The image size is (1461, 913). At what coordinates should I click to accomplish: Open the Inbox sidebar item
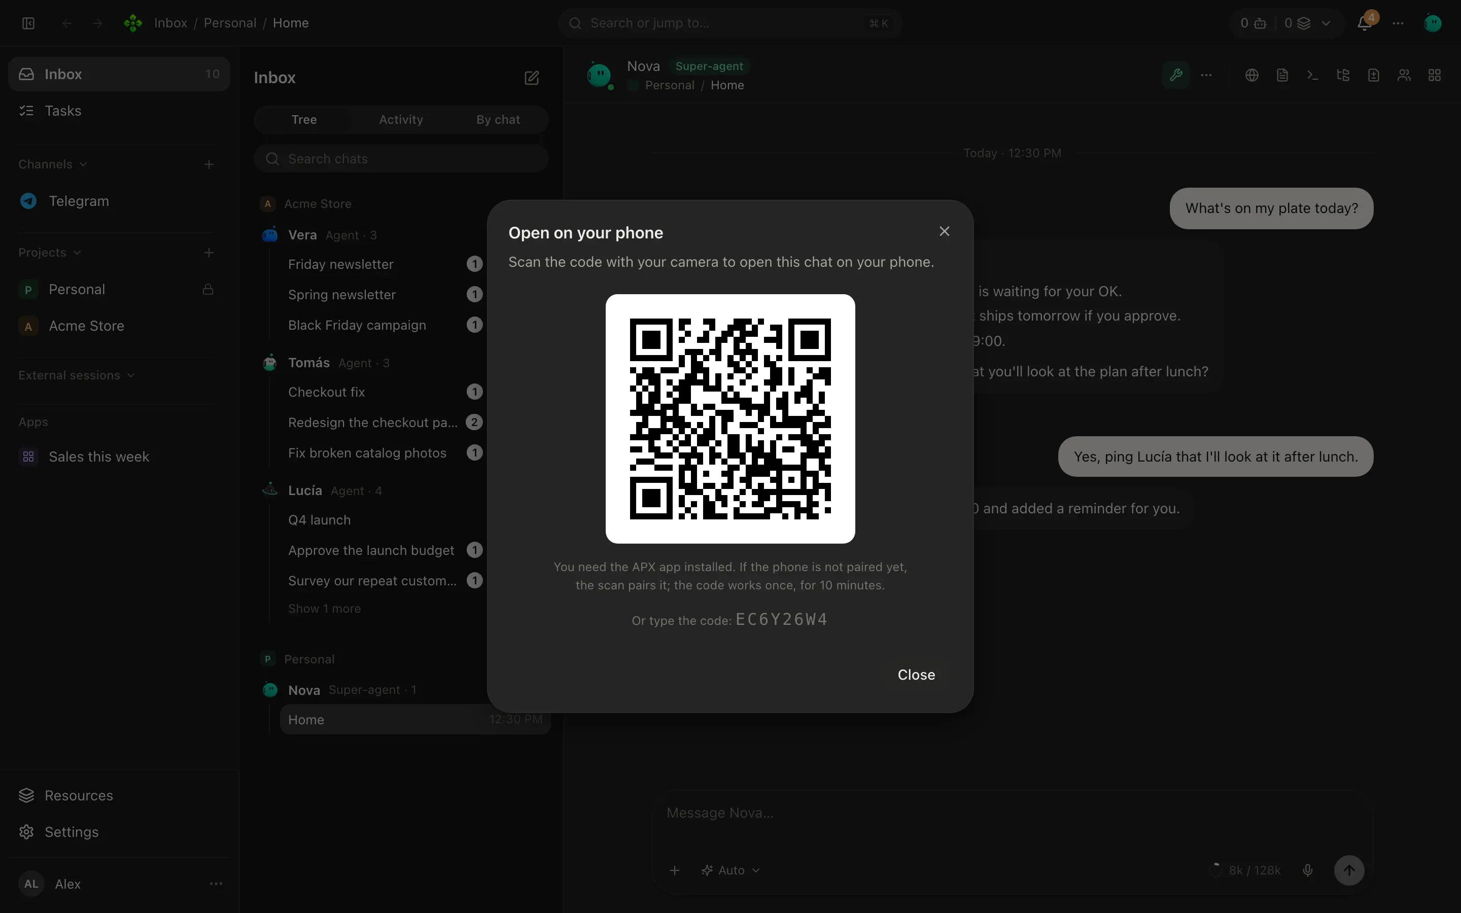(x=119, y=74)
